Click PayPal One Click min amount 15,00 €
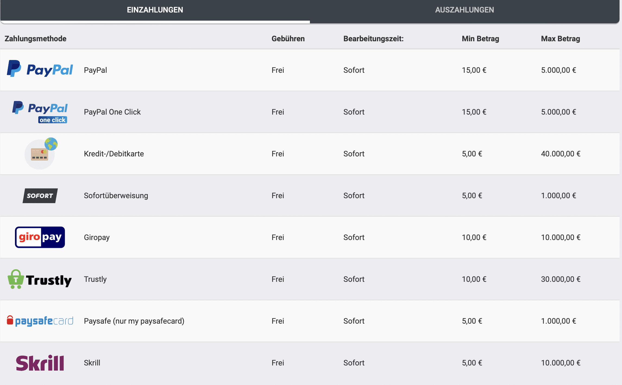The height and width of the screenshot is (385, 622). click(x=474, y=112)
